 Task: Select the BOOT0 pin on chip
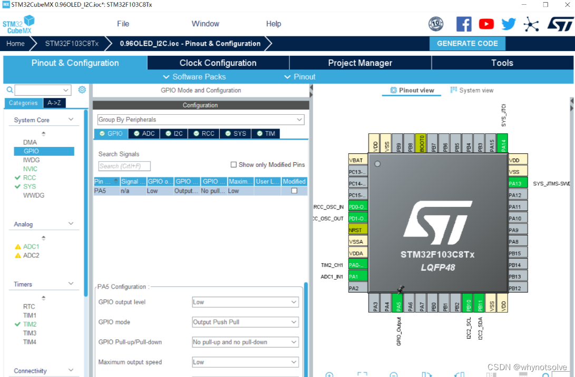point(421,143)
